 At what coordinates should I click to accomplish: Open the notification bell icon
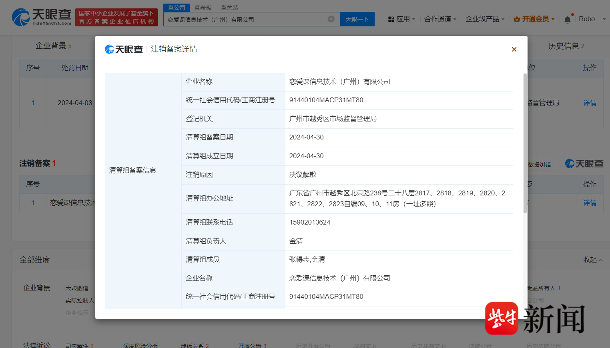568,19
